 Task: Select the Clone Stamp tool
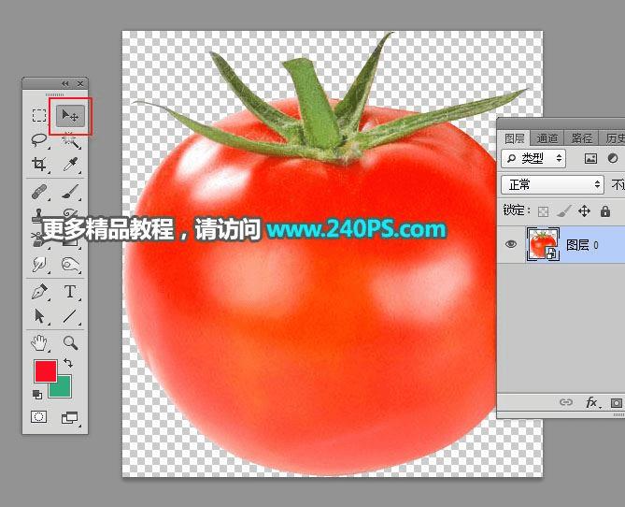click(38, 214)
